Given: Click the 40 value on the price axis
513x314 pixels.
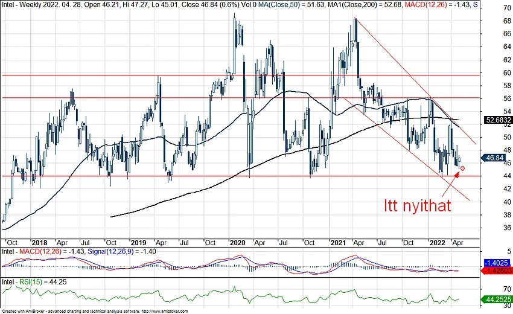Looking at the screenshot, I should point(507,202).
